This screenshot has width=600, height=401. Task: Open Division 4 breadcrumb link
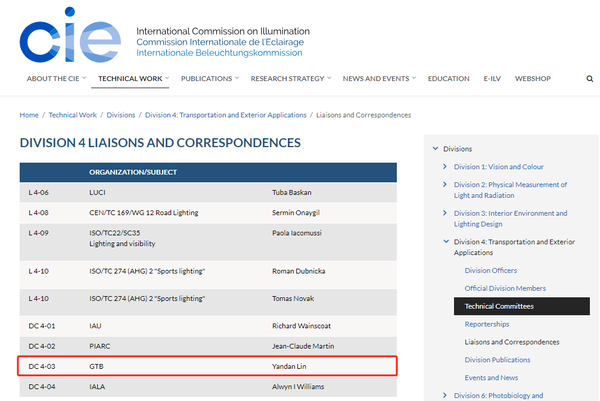tap(226, 115)
